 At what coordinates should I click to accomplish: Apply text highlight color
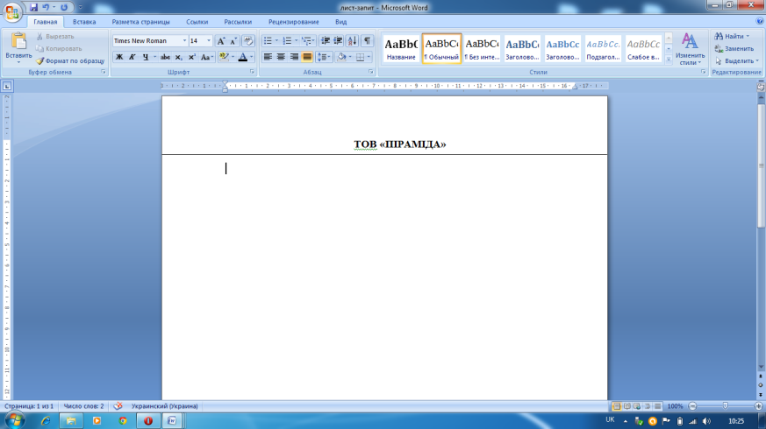coord(224,57)
